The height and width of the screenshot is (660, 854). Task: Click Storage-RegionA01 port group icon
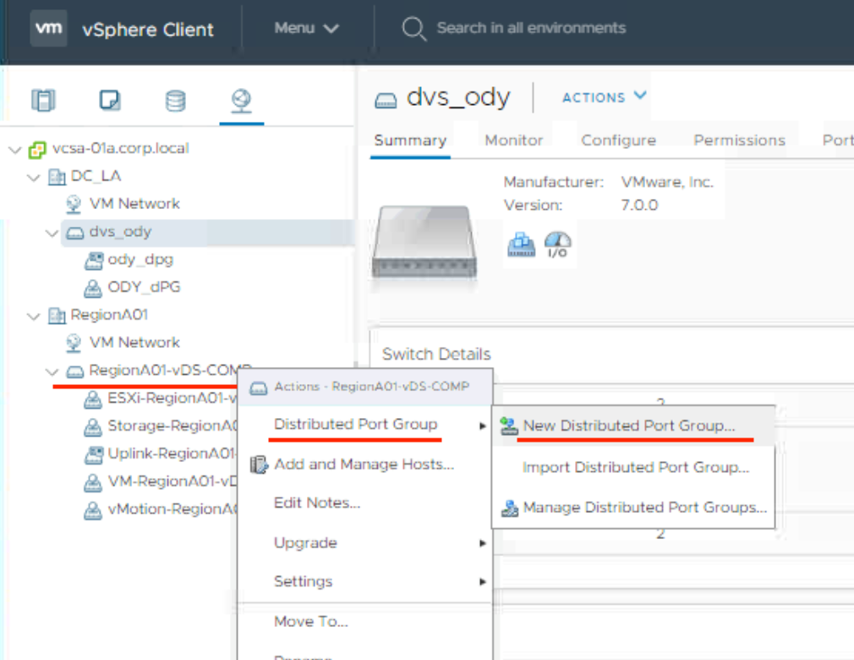pyautogui.click(x=93, y=427)
